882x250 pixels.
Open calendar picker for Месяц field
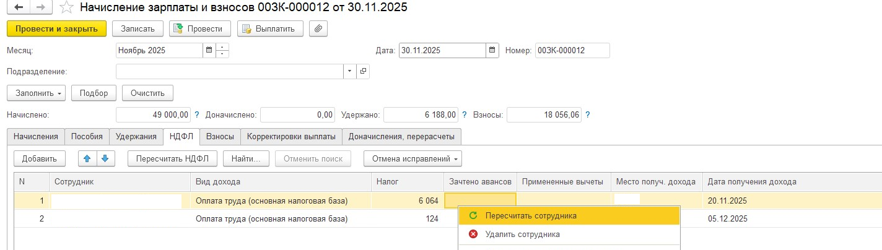coord(209,50)
